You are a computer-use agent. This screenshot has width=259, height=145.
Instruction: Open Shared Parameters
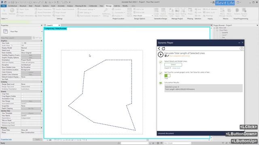[x=43, y=12]
